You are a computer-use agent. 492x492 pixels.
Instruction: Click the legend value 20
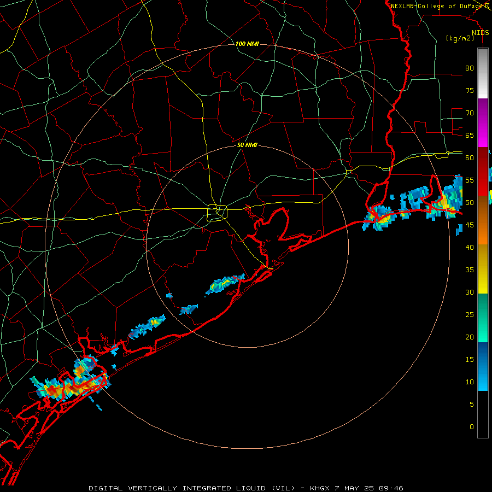point(470,337)
